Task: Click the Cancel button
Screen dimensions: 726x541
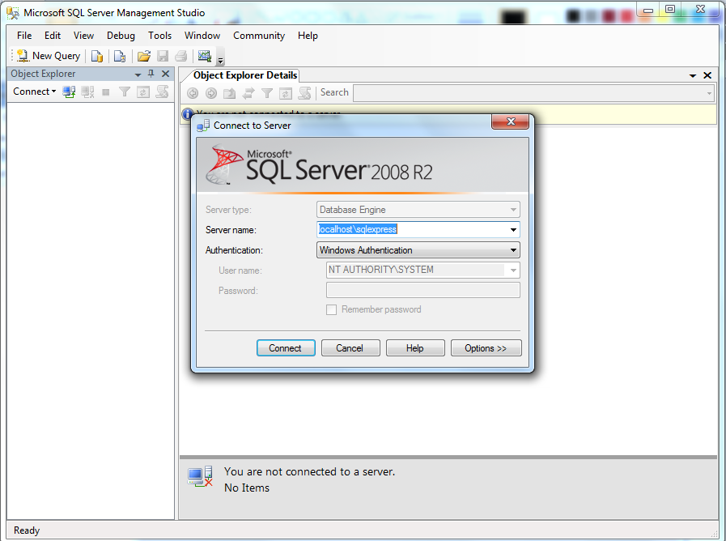Action: (350, 348)
